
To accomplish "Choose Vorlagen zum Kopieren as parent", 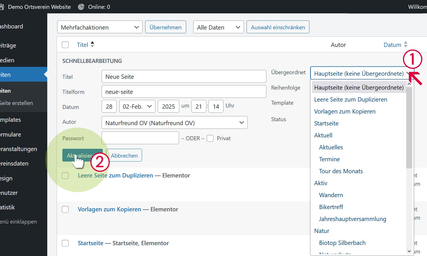I will pyautogui.click(x=345, y=112).
